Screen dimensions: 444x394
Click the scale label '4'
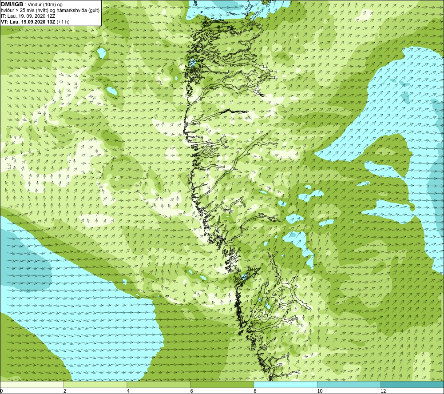(128, 391)
